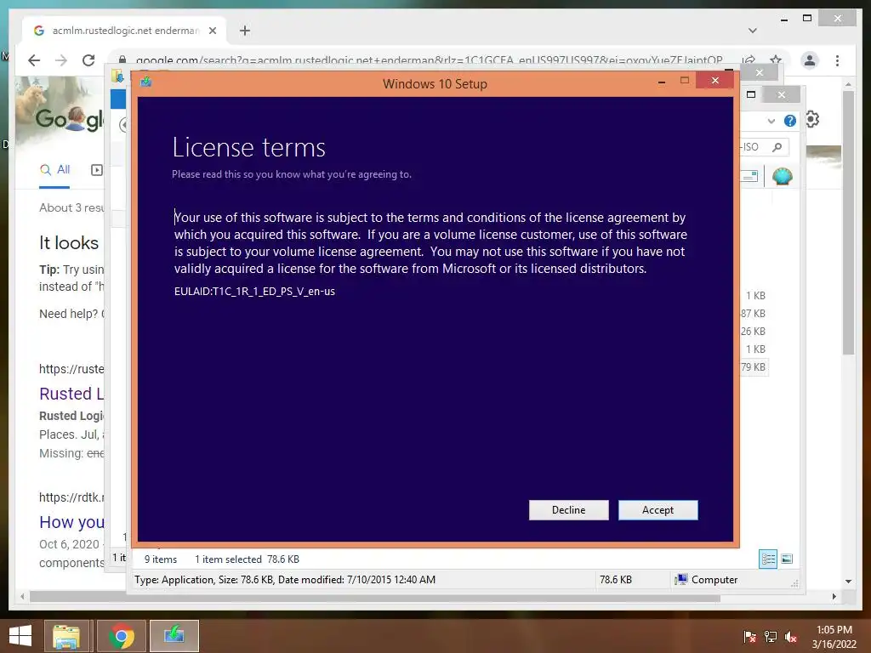Click Chrome's forward navigation arrow
This screenshot has width=871, height=653.
pos(61,60)
